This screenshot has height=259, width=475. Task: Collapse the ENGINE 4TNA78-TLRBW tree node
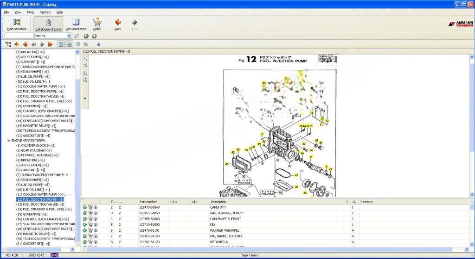pos(8,140)
